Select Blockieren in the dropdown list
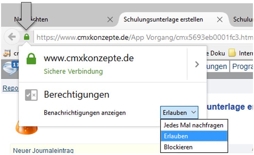This screenshot has width=254, height=155. 178,147
